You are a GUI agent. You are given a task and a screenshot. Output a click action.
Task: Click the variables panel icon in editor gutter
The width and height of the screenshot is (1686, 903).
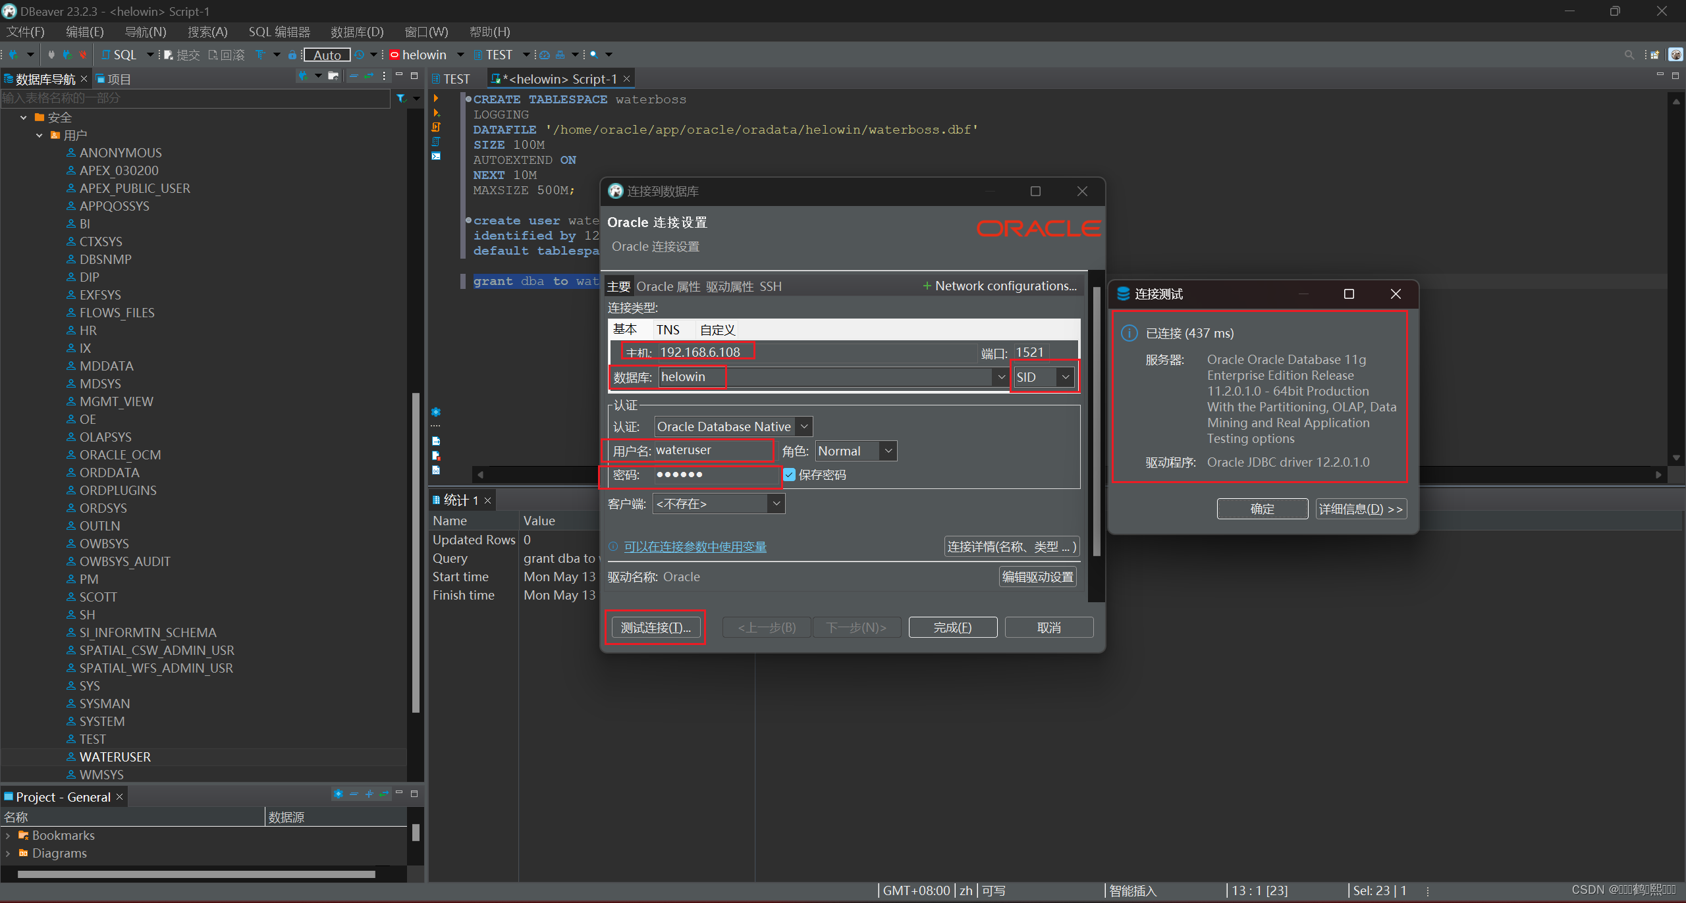(436, 470)
